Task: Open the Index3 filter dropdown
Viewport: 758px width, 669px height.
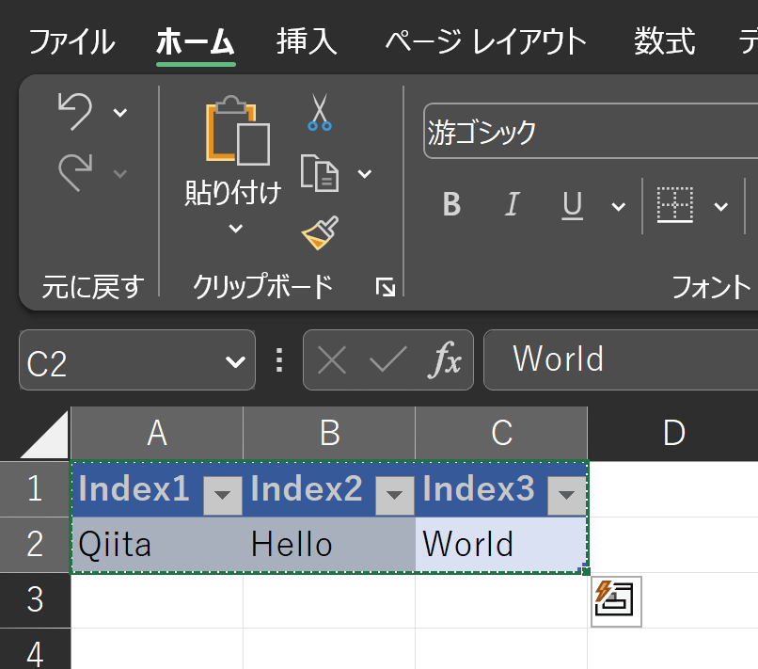Action: 566,495
